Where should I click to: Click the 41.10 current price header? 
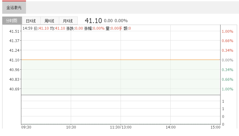pyautogui.click(x=93, y=21)
